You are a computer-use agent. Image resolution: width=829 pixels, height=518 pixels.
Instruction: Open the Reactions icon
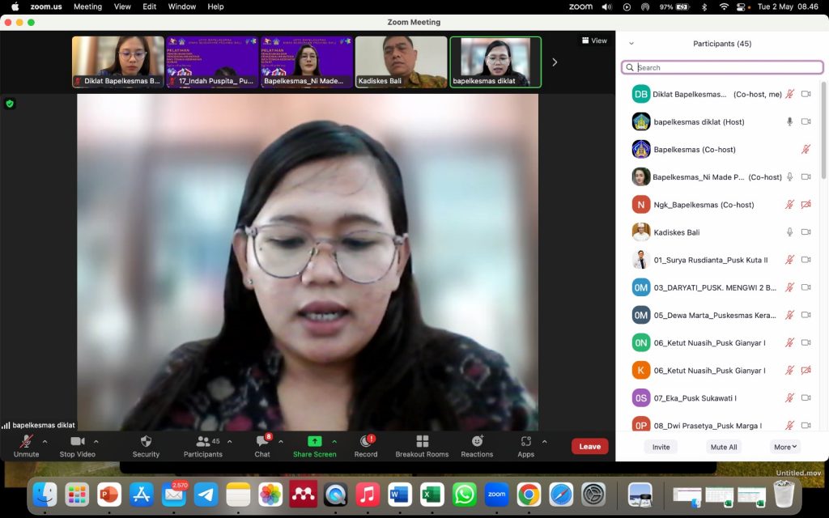477,442
